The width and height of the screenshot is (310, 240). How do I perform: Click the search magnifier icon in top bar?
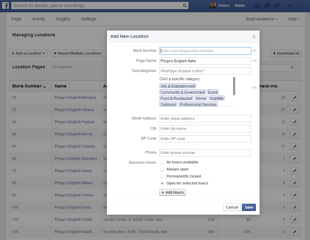tap(185, 5)
